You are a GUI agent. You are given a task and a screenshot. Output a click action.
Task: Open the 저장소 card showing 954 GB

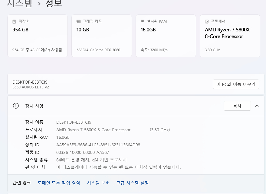coord(37,36)
